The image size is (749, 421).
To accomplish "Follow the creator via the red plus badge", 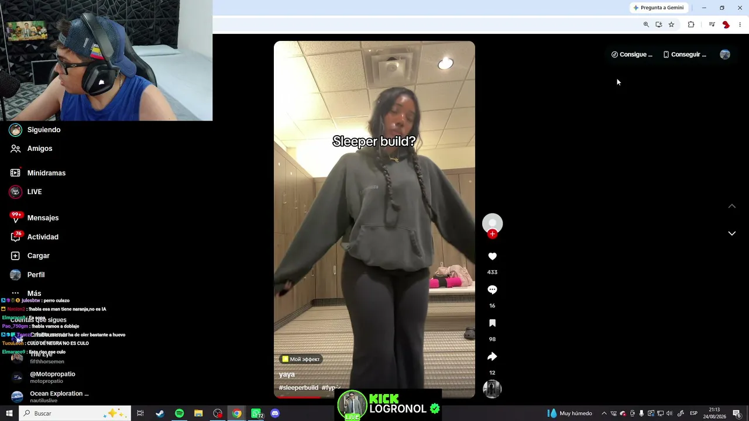I will 492,234.
